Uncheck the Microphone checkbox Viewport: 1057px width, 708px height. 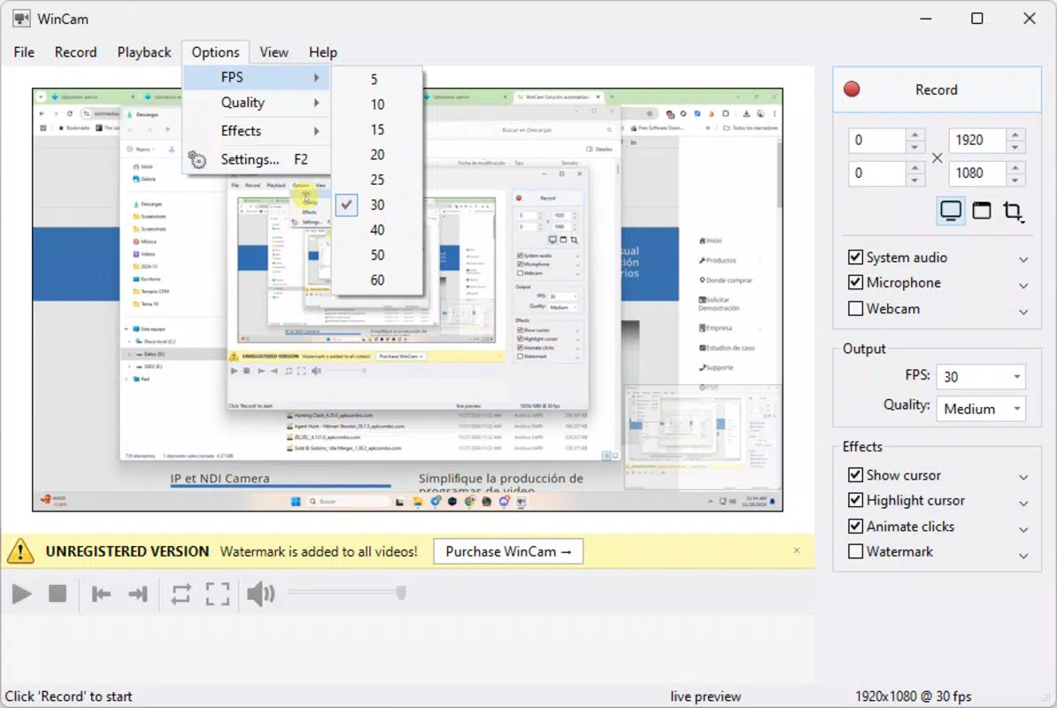pos(855,282)
